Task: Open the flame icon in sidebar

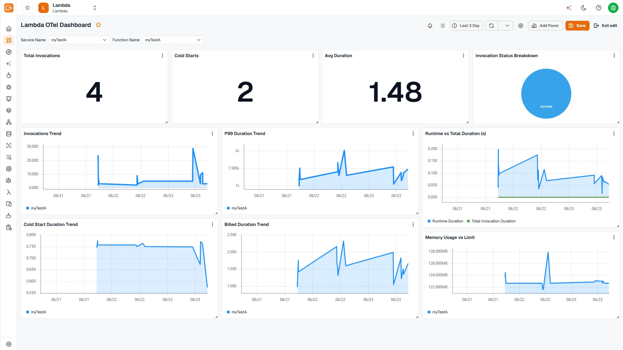Action: pyautogui.click(x=9, y=75)
